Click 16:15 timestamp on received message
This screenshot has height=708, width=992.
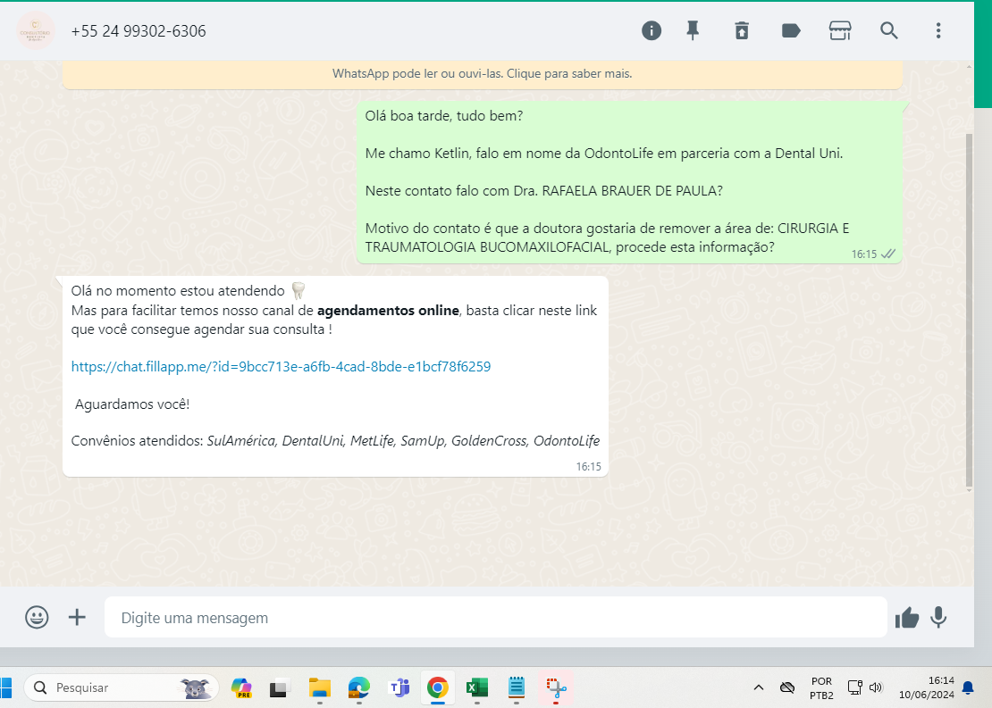coord(588,467)
